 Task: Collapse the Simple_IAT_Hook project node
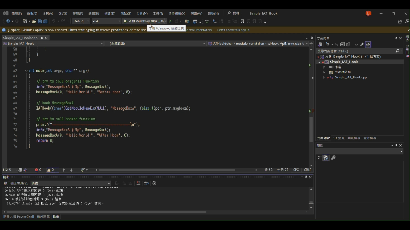pos(320,62)
